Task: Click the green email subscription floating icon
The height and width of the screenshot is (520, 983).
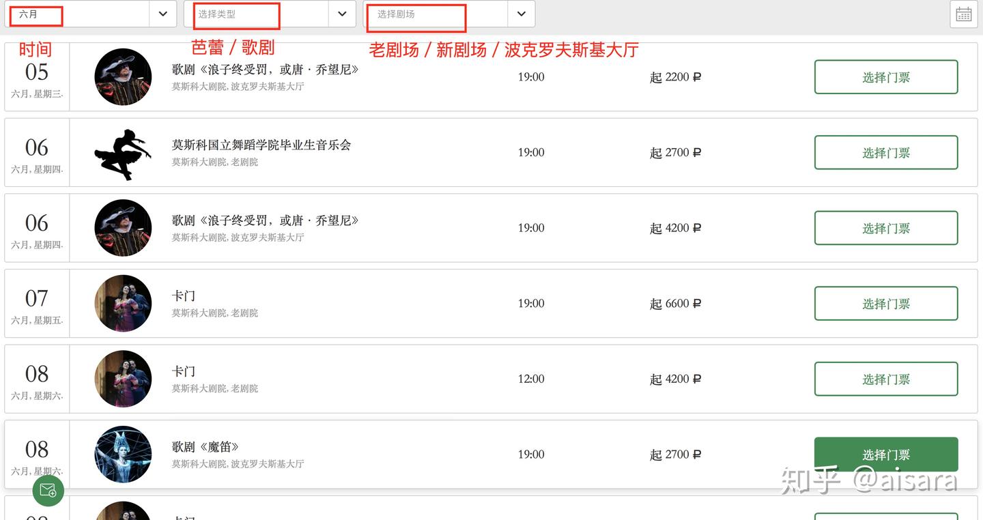Action: (x=48, y=490)
